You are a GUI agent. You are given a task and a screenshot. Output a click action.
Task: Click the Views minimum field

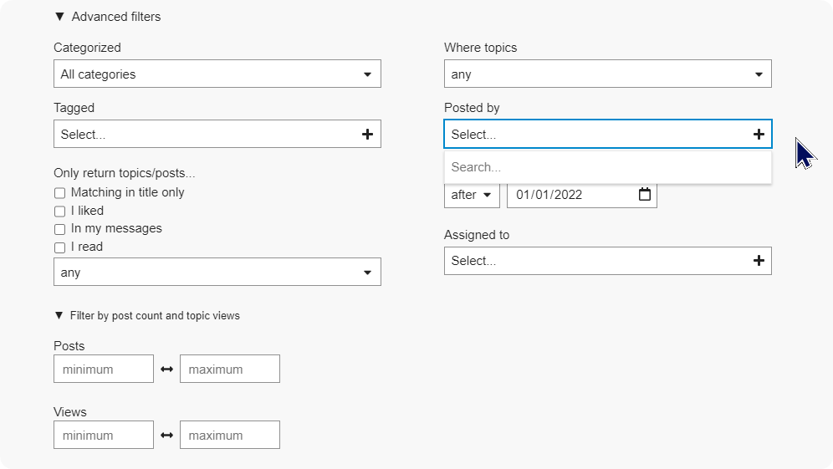(104, 435)
